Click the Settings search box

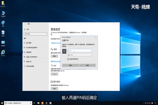(x=36, y=34)
